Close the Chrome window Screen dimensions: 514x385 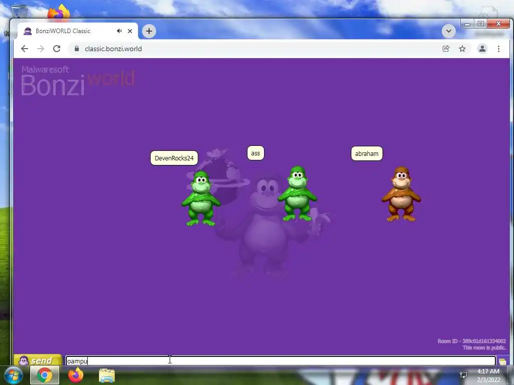click(498, 24)
